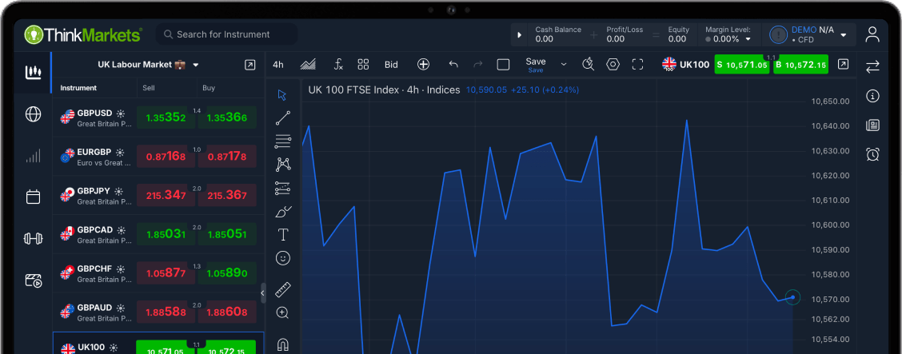Viewport: 902px width, 354px height.
Task: Add a compare symbol with plus icon
Action: 423,65
